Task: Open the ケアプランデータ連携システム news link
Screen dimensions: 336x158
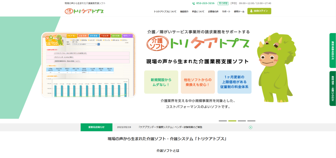Action: [x=170, y=127]
